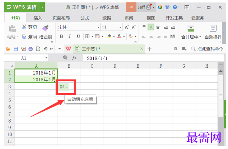The image size is (228, 149).
Task: Click the print preview icon
Action: click(x=38, y=49)
